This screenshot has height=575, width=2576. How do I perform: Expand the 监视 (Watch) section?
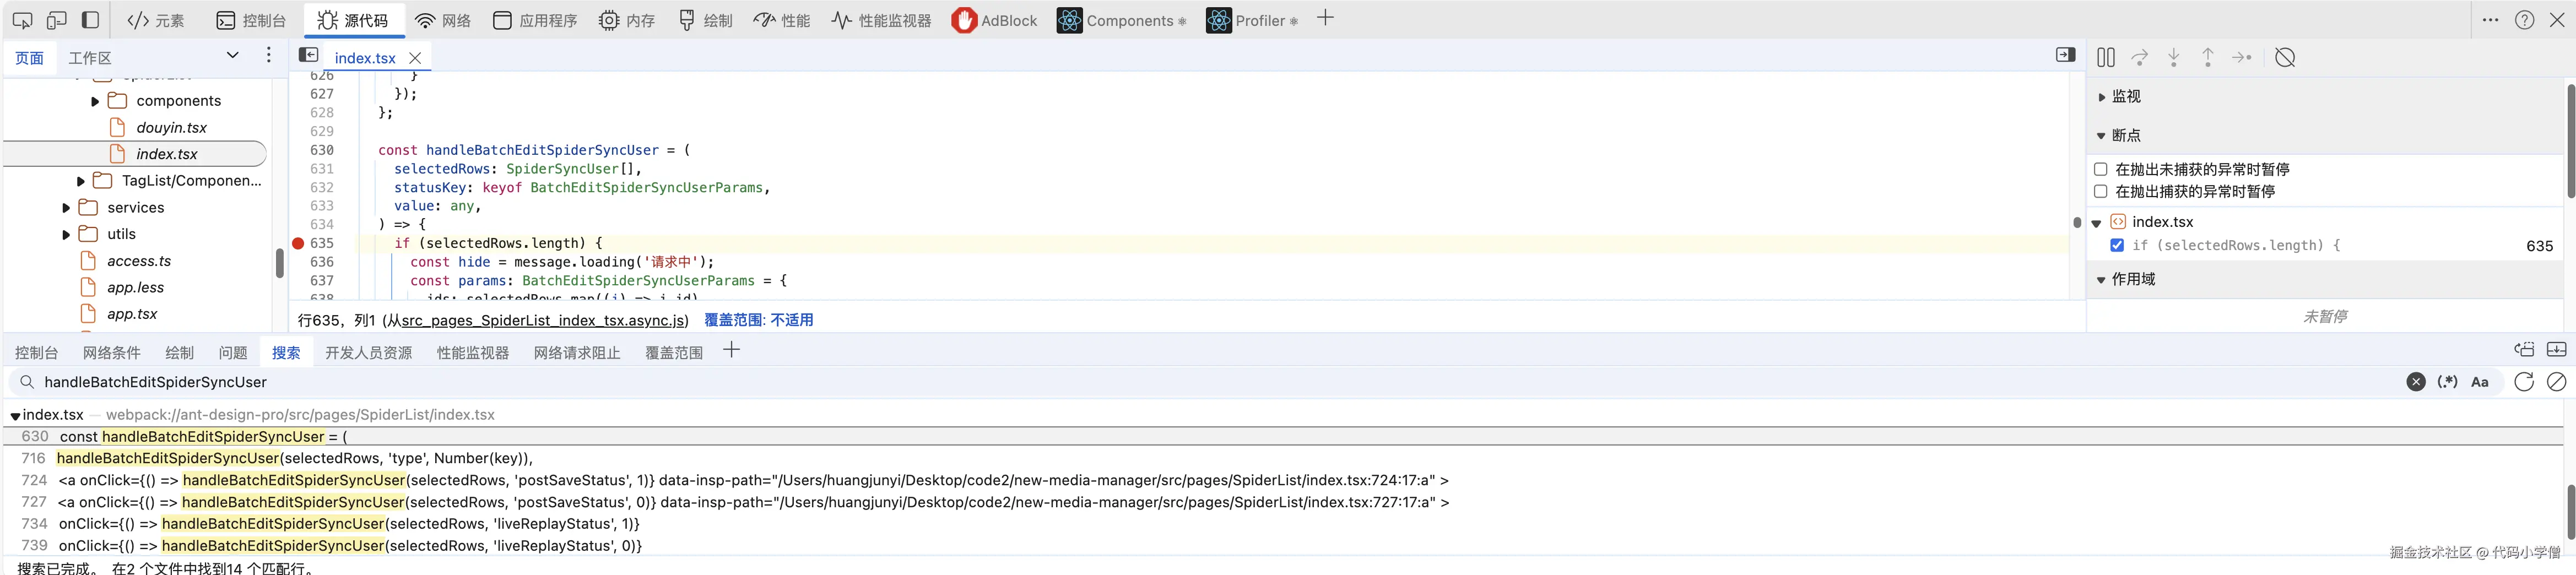pyautogui.click(x=2126, y=96)
